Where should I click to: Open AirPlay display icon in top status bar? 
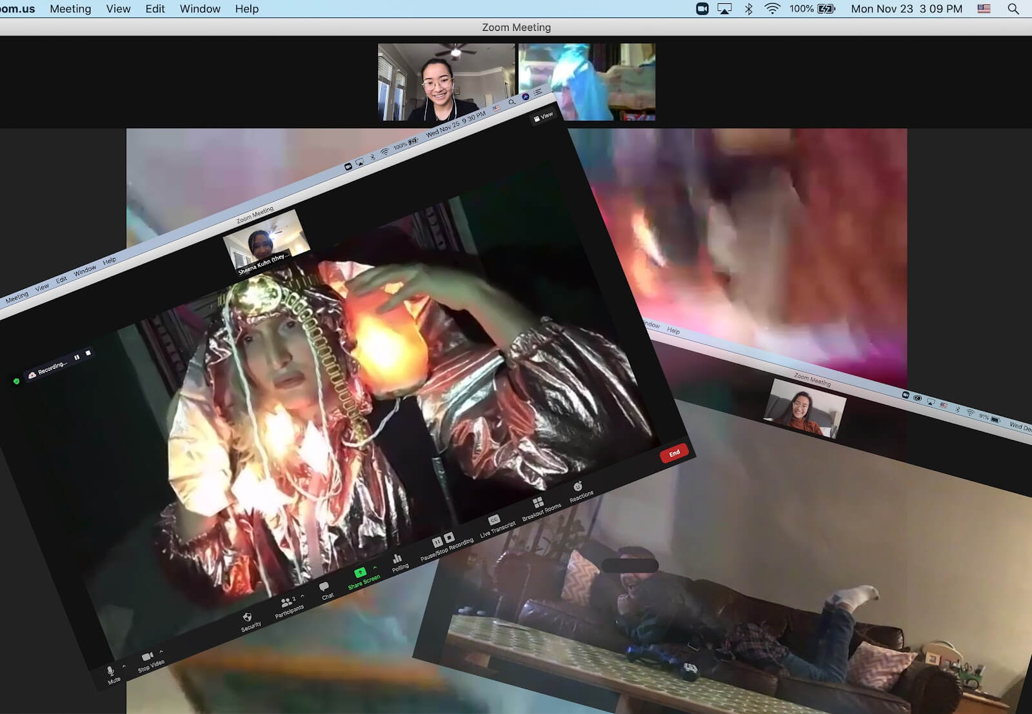pos(724,9)
